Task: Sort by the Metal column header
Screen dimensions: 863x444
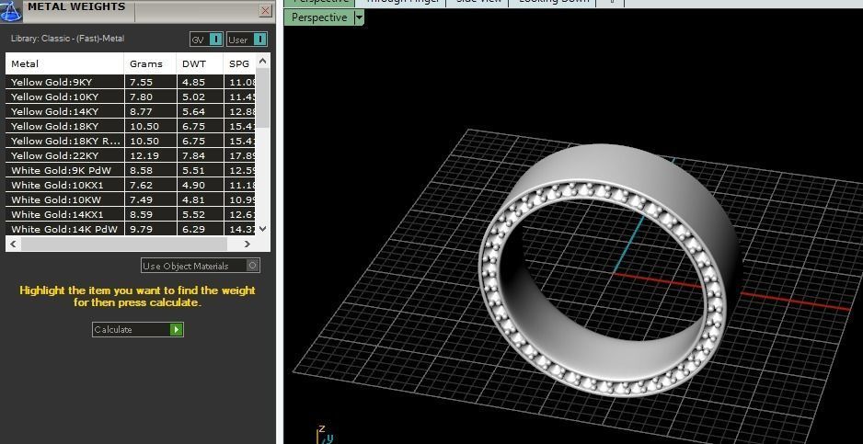Action: 64,63
